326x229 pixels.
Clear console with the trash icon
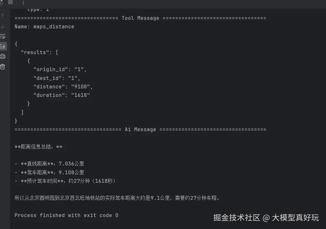coord(3,67)
